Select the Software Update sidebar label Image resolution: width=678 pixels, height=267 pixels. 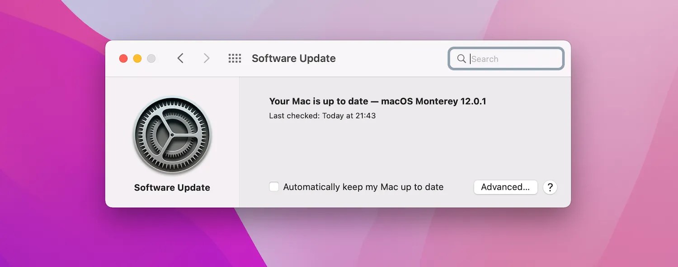172,187
